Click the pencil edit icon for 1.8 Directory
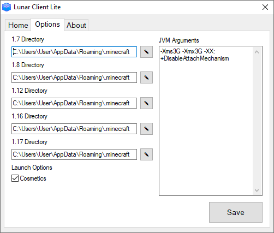The image size is (274, 233). [x=146, y=77]
